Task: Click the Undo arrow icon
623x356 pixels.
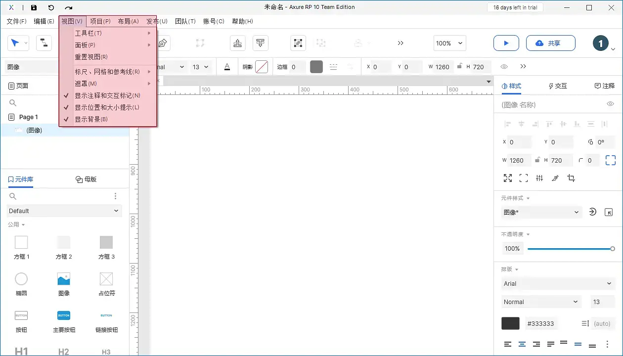Action: [x=51, y=7]
